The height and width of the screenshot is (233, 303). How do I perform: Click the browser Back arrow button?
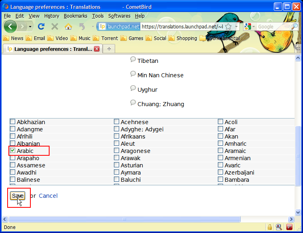[x=10, y=26]
